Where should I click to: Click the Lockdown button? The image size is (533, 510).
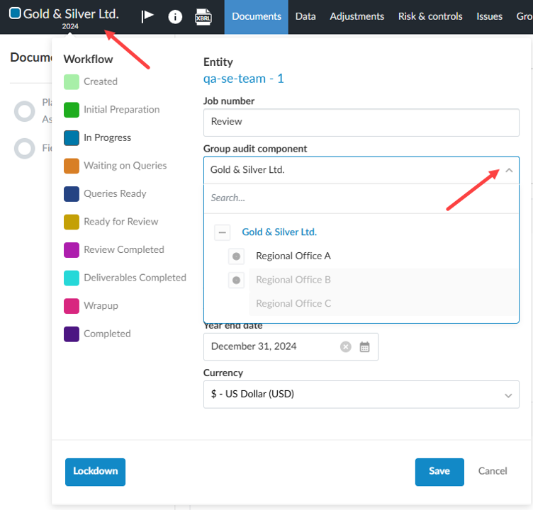pos(95,472)
